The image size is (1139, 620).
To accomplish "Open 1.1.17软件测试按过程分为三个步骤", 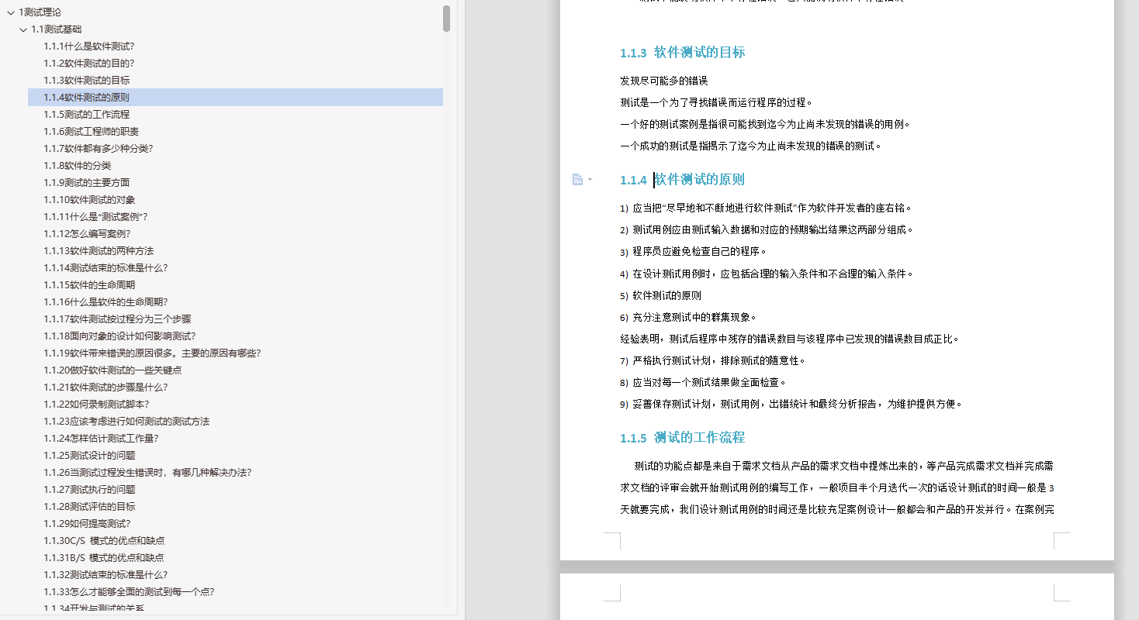I will [x=117, y=319].
